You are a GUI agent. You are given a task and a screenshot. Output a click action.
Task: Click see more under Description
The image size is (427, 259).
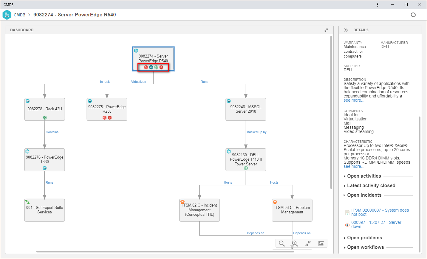pos(354,100)
